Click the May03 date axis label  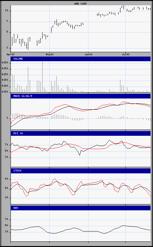[50, 54]
